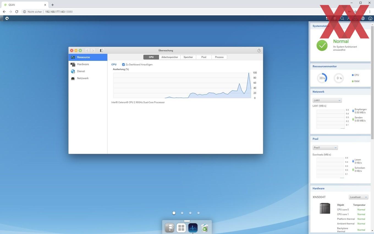Click the QSAN logo in the top bar

click(7, 18)
